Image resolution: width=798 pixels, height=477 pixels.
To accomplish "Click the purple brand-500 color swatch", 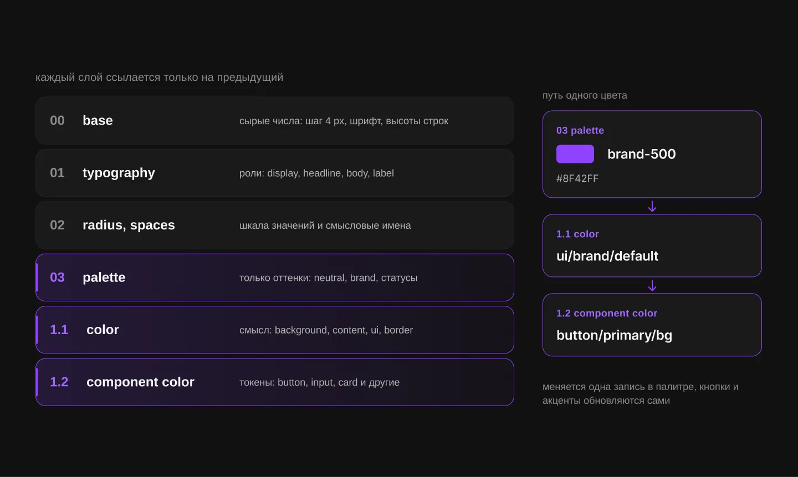I will tap(575, 154).
